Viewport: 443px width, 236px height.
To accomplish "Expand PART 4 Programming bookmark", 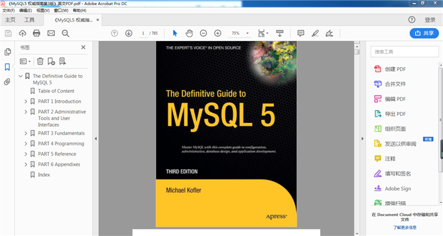I will tap(26, 144).
